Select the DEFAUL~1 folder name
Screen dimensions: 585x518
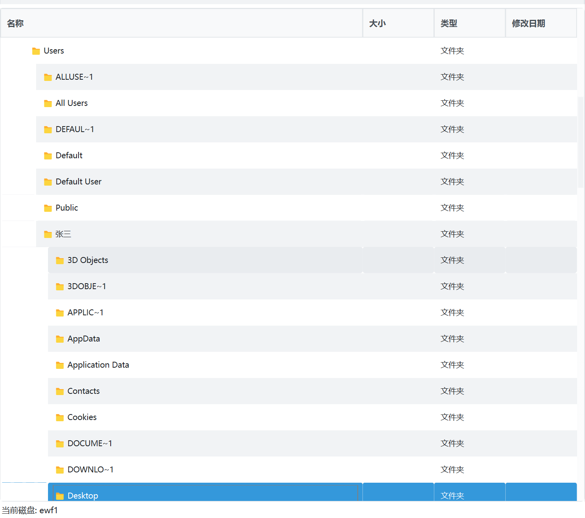(75, 129)
